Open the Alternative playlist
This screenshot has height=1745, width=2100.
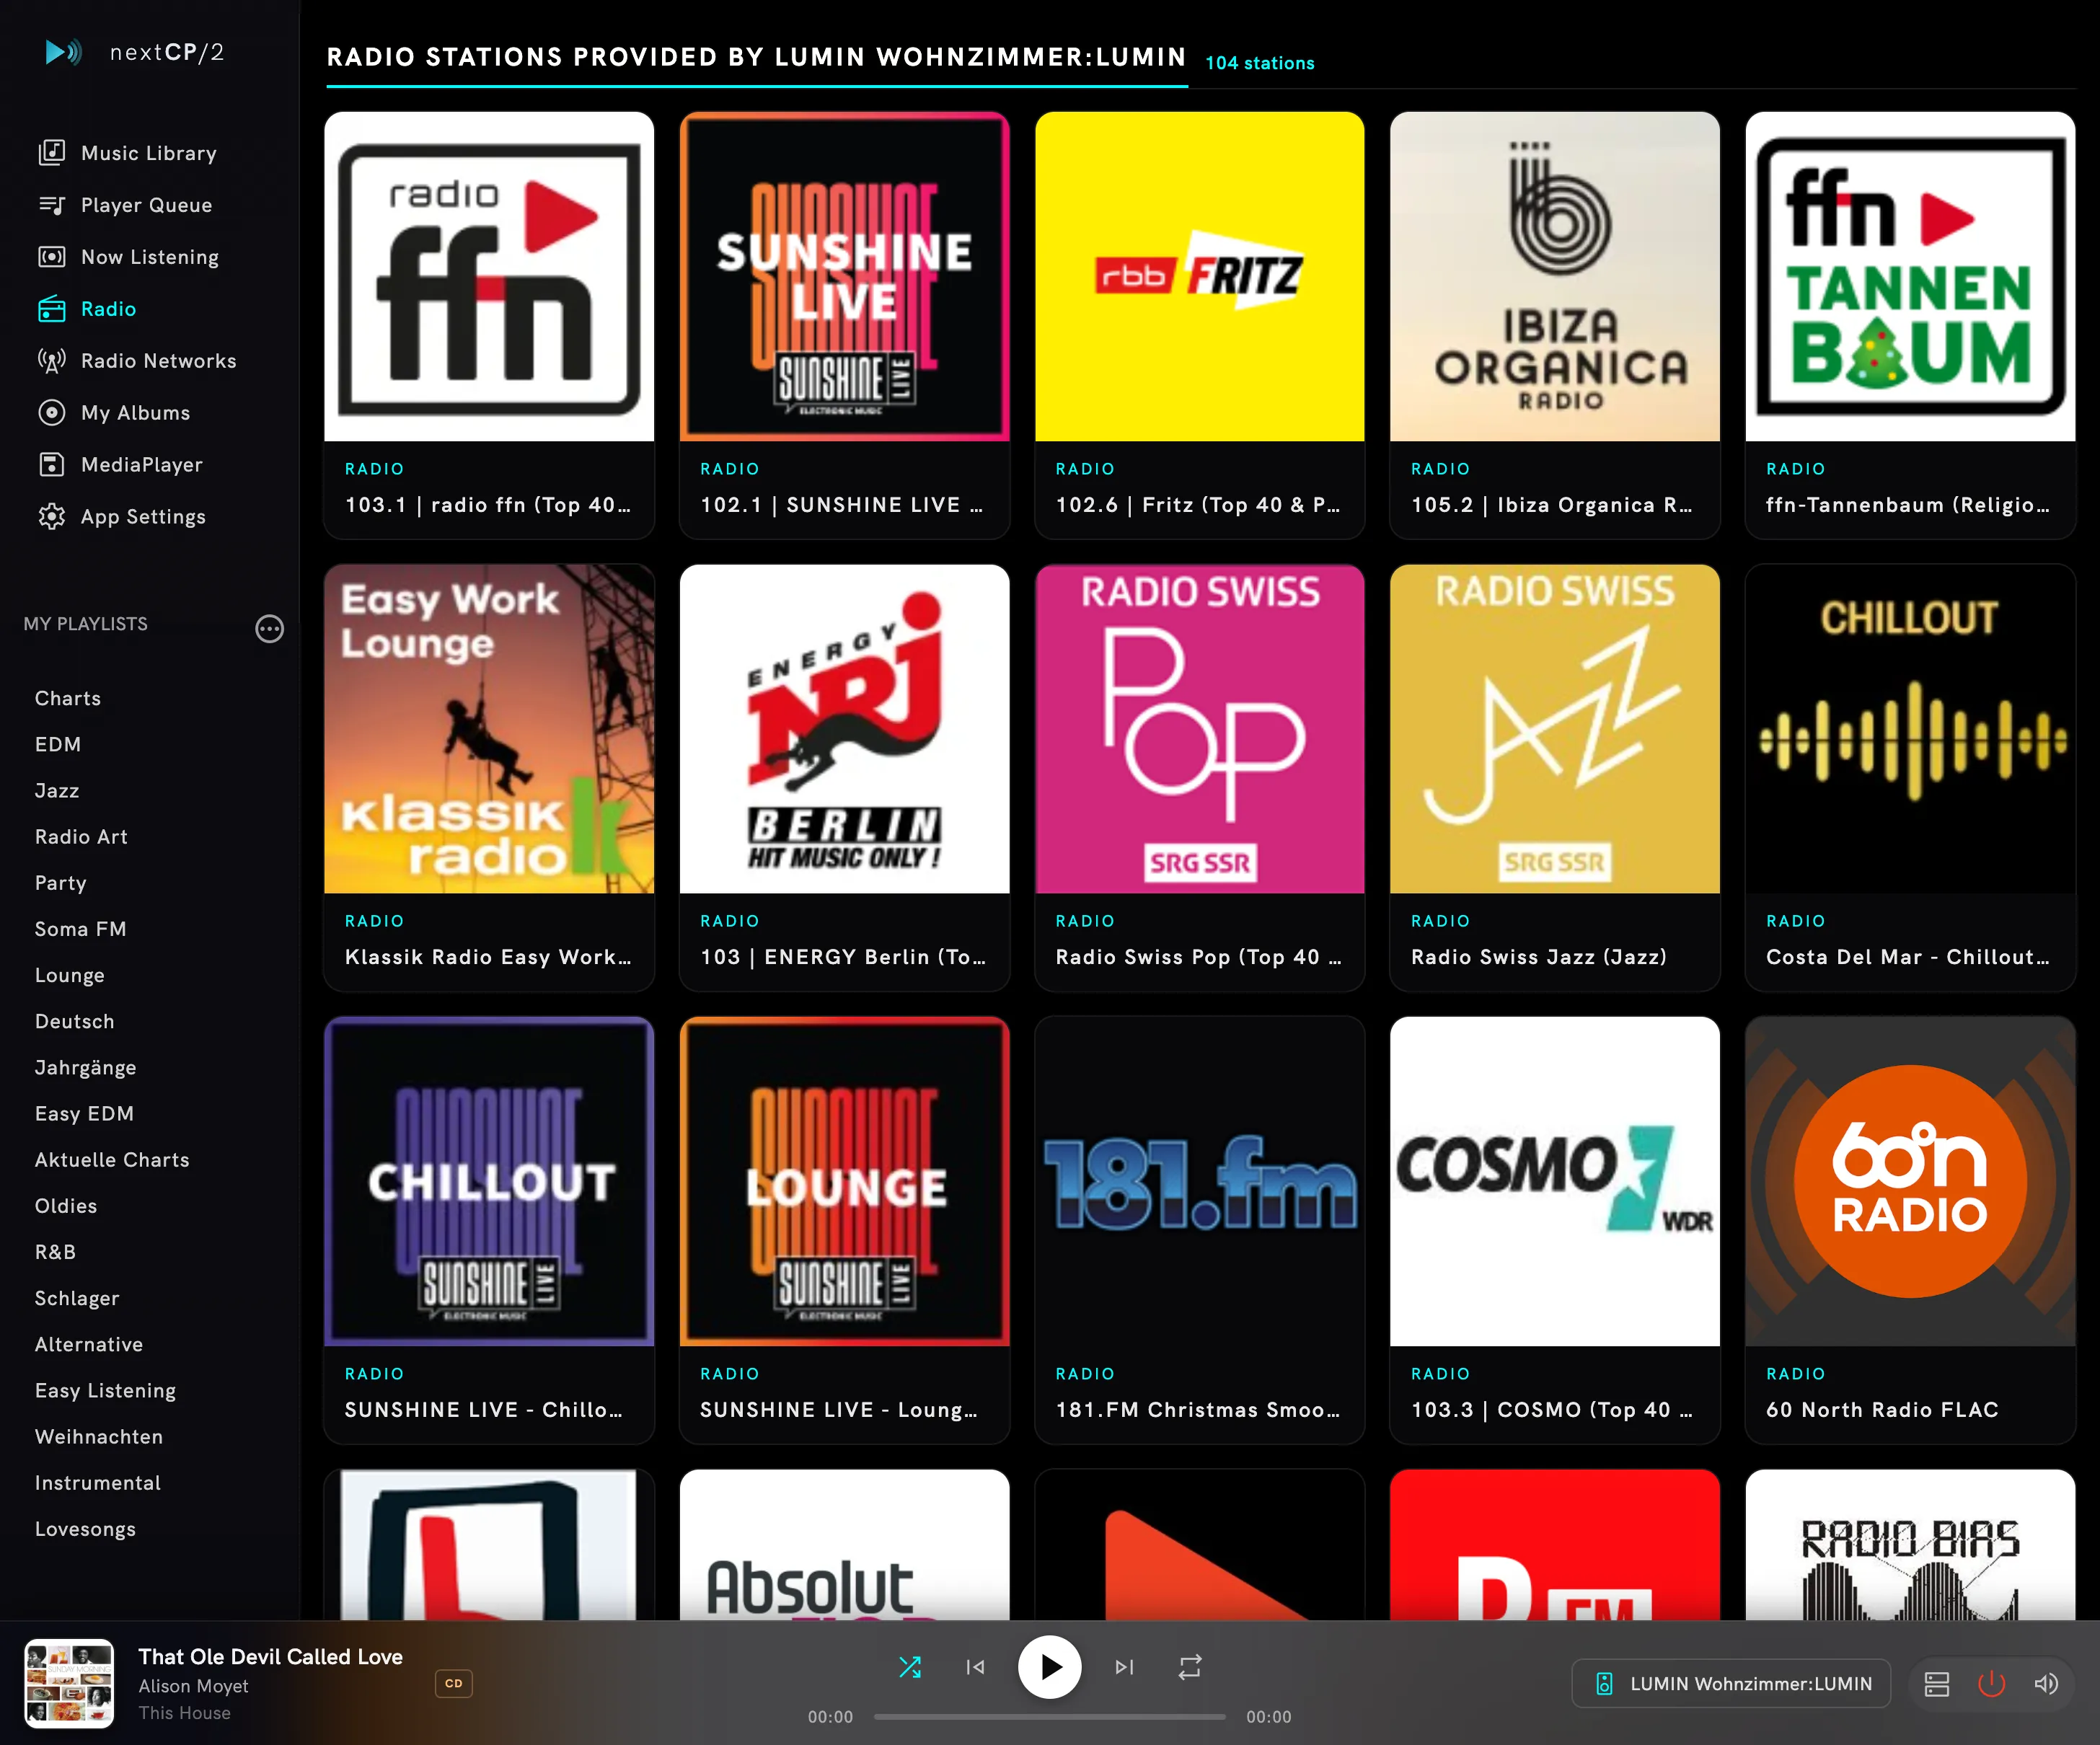coord(89,1344)
